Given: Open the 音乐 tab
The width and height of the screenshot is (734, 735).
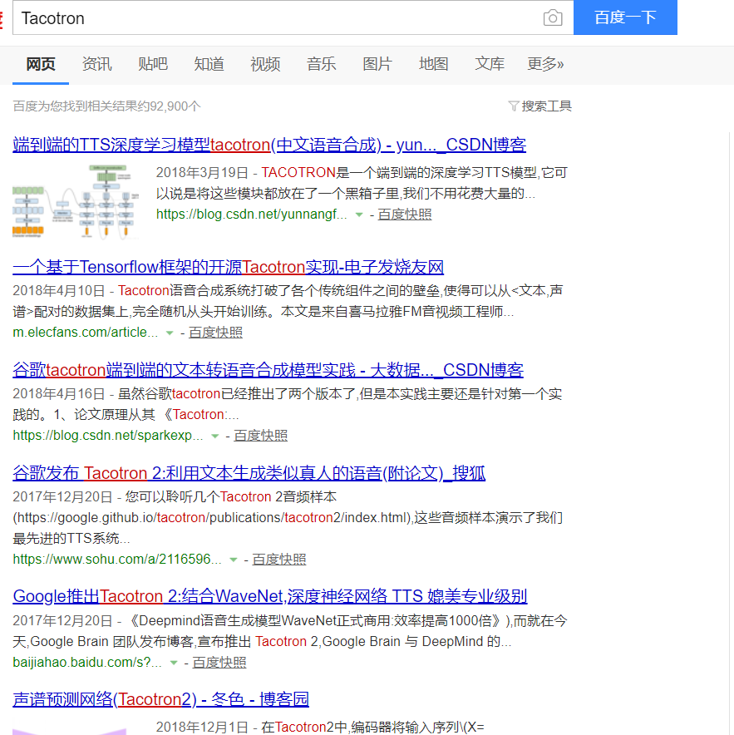Looking at the screenshot, I should (x=322, y=64).
